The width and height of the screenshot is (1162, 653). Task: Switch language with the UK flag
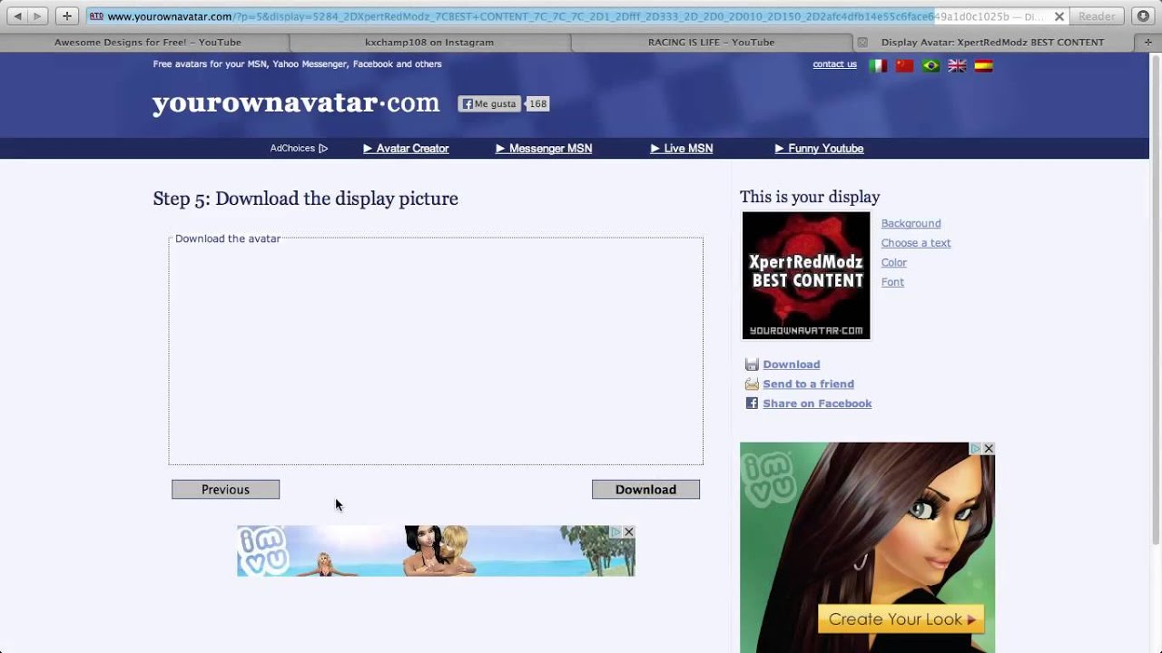pyautogui.click(x=957, y=65)
